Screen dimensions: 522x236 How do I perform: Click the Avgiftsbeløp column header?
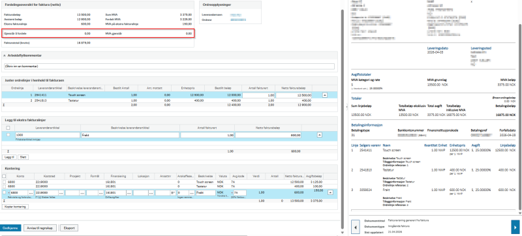pos(315,176)
